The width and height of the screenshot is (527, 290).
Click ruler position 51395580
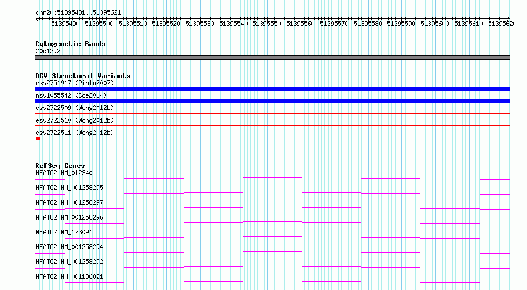click(x=368, y=24)
